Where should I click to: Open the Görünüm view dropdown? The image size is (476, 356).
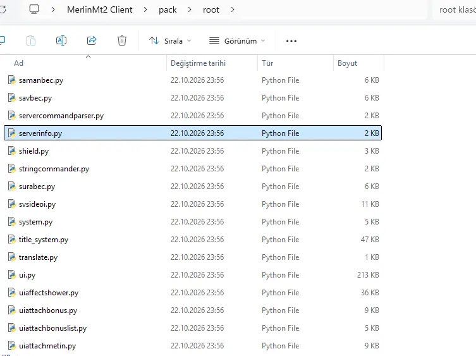(237, 40)
